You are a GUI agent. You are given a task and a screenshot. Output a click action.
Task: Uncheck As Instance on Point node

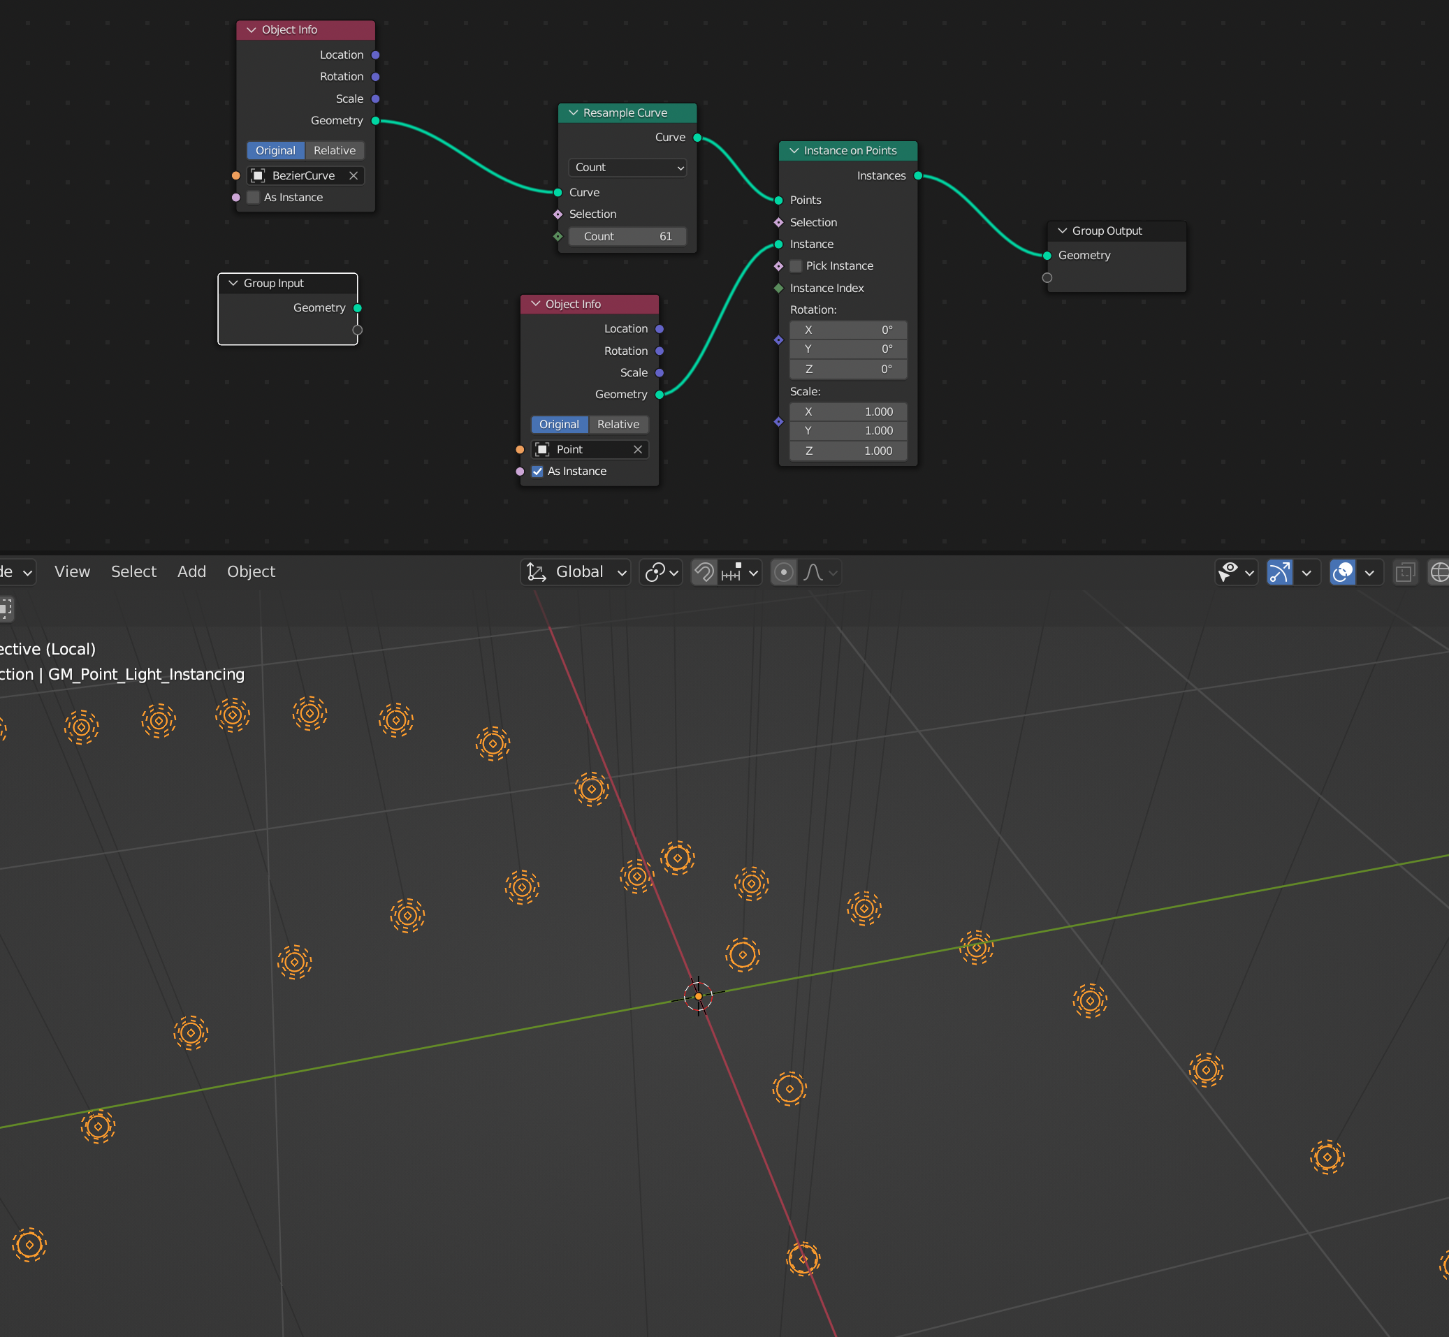[x=537, y=471]
